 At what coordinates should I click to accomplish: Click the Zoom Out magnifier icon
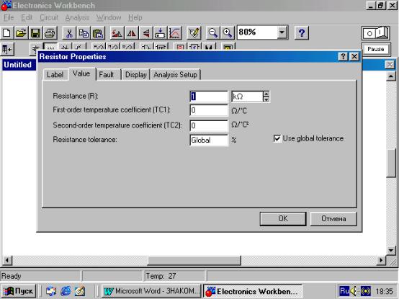[212, 33]
